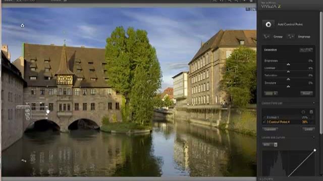Select the Control Point 4 row
Viewport: 323px width, 181px height.
(288, 122)
